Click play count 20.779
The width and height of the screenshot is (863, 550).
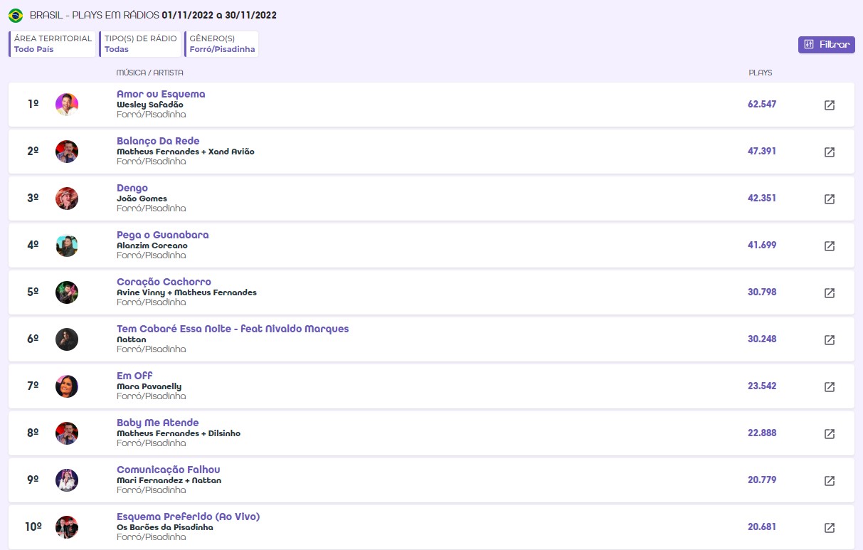coord(762,480)
